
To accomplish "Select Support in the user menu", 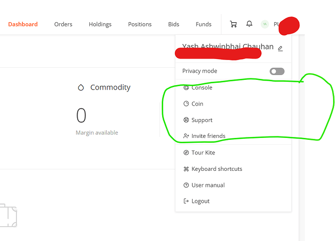I will pyautogui.click(x=234, y=120).
